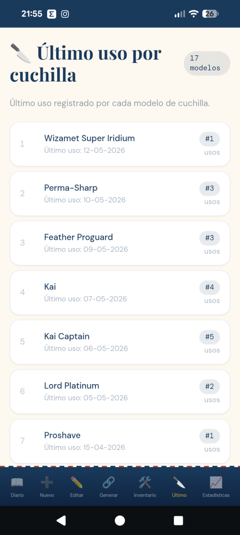The height and width of the screenshot is (535, 240).
Task: Tap the Nuevo plus icon
Action: 47,483
